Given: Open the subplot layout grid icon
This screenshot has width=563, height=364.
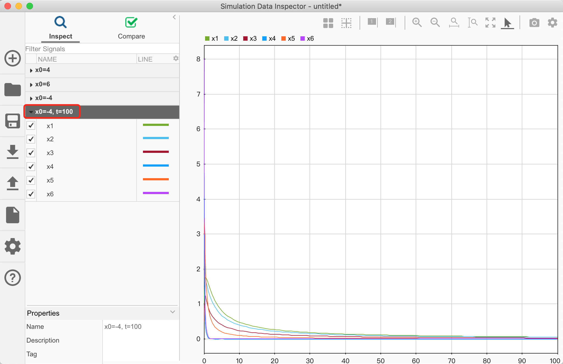Looking at the screenshot, I should [x=328, y=23].
